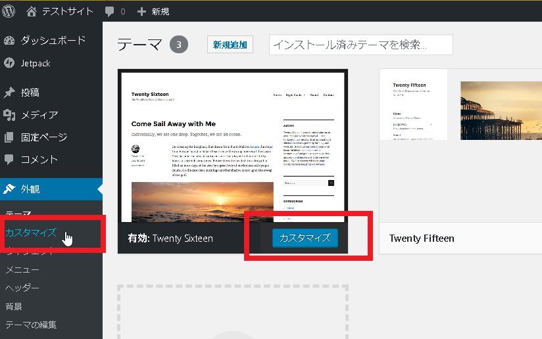This screenshot has width=542, height=339.
Task: Click the WordPress logo icon
Action: pos(10,11)
